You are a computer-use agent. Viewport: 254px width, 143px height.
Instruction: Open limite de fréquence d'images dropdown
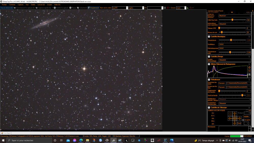235,16
